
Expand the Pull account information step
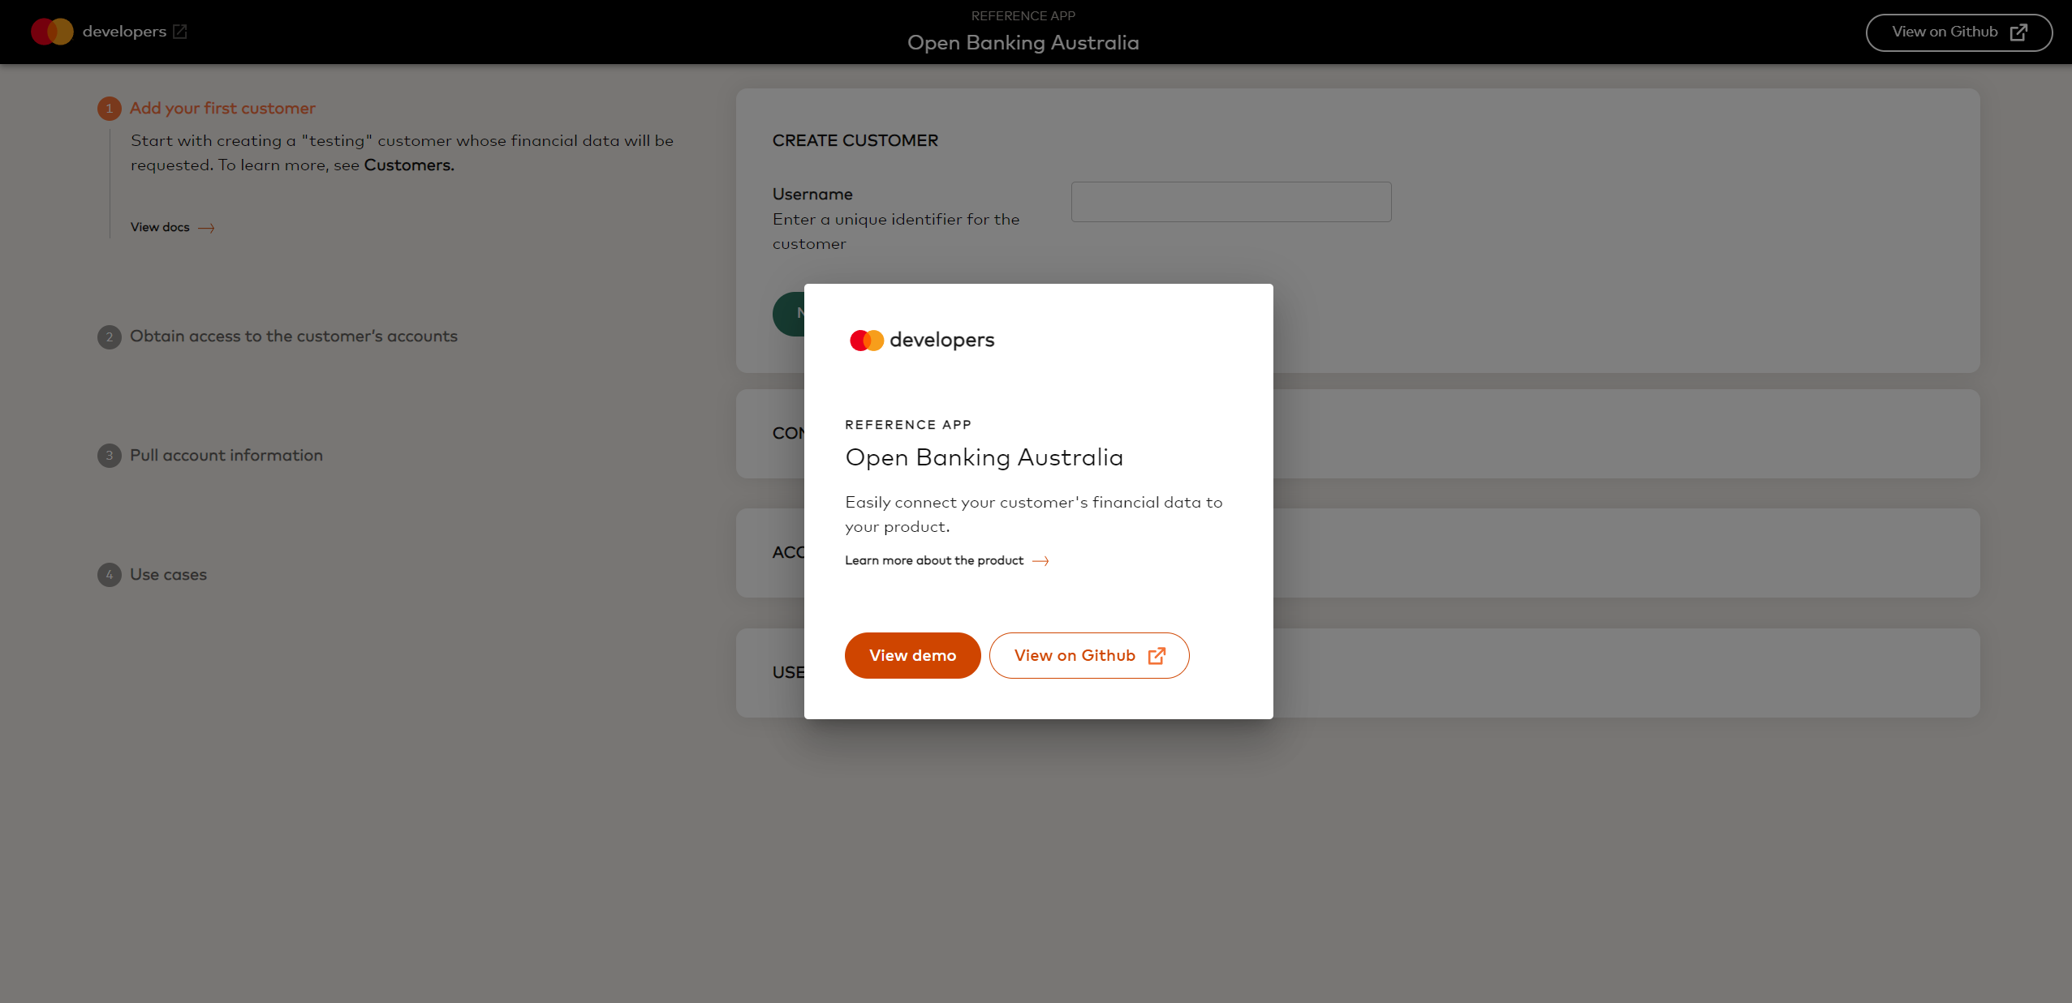point(226,455)
